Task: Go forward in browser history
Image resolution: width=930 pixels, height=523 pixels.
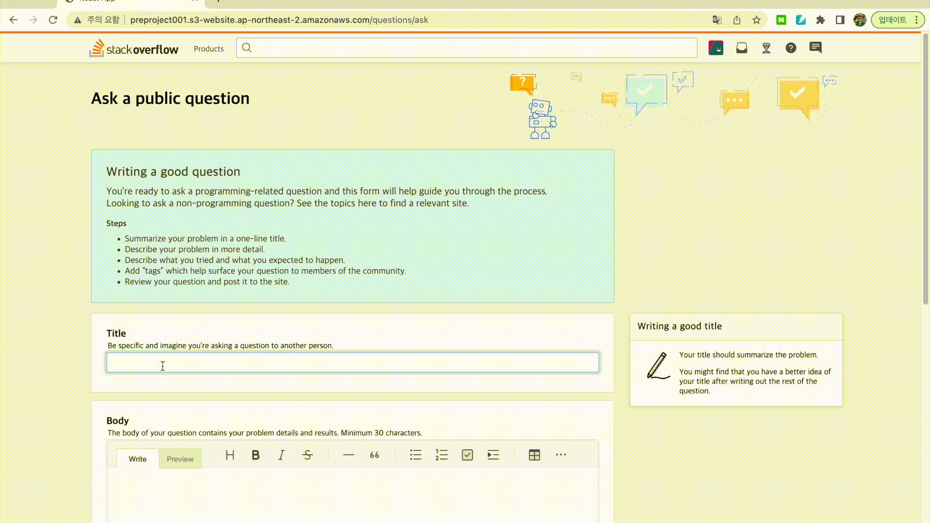Action: [33, 20]
